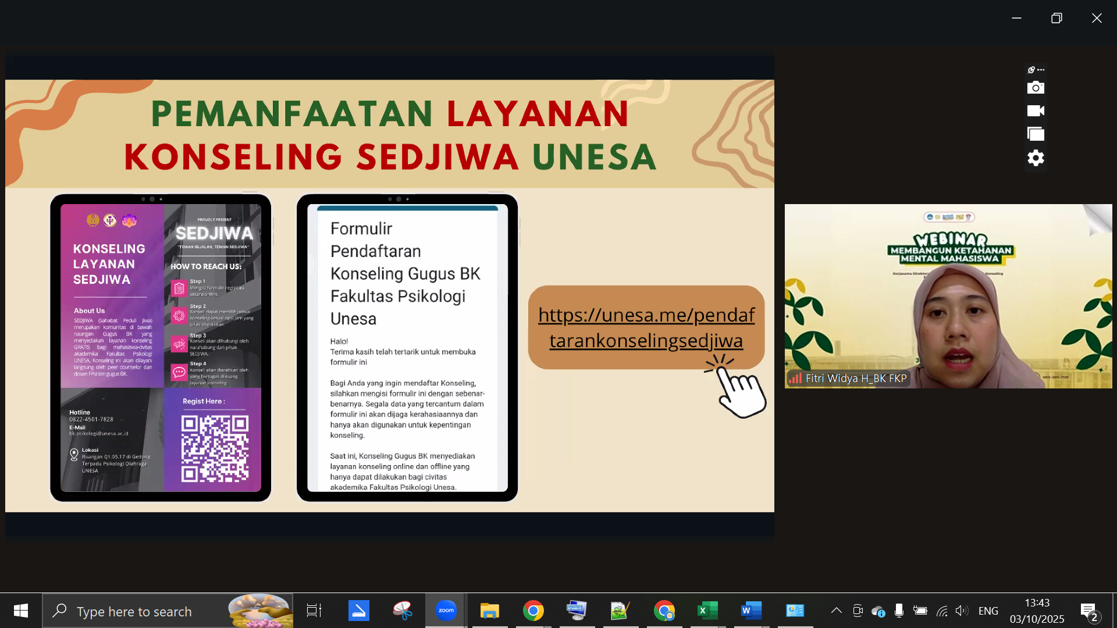Open Snipping Tool from taskbar
Viewport: 1117px width, 628px height.
(x=402, y=611)
